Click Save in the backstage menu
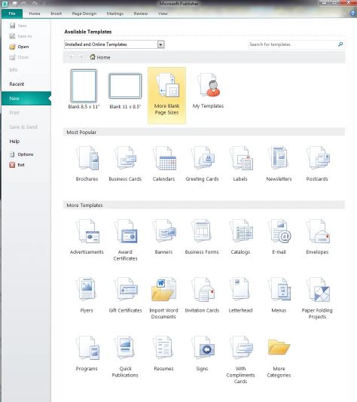 [x=18, y=26]
